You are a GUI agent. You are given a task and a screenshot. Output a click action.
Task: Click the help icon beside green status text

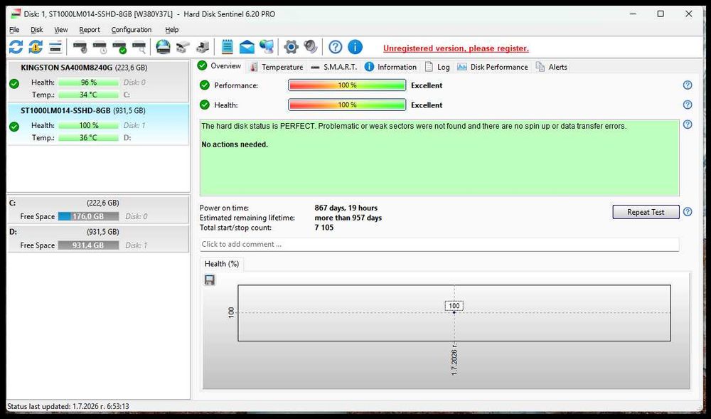pyautogui.click(x=688, y=124)
